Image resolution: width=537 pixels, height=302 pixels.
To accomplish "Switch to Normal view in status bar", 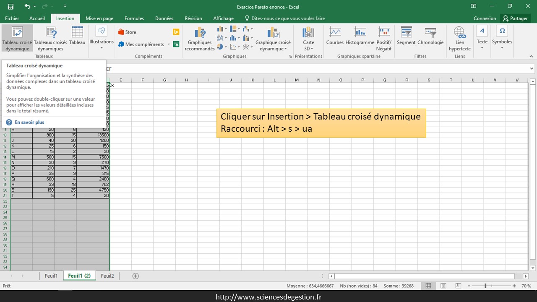I will coord(428,286).
